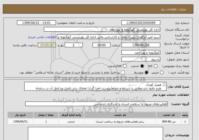Click the description box scroll stepper arrows

tap(164, 85)
